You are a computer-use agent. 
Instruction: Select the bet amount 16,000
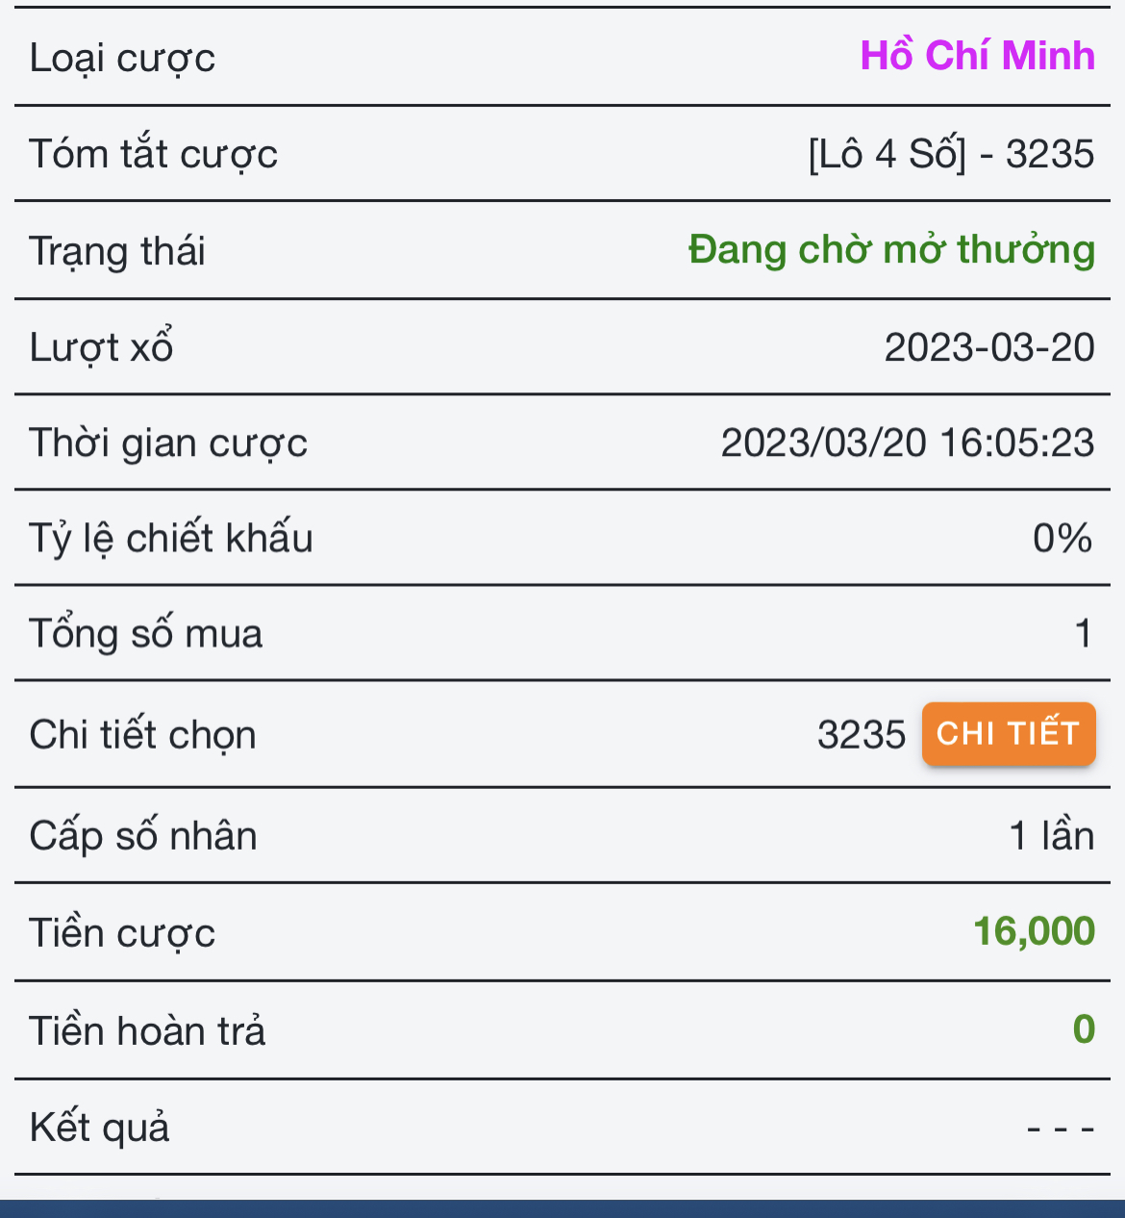pos(1034,931)
